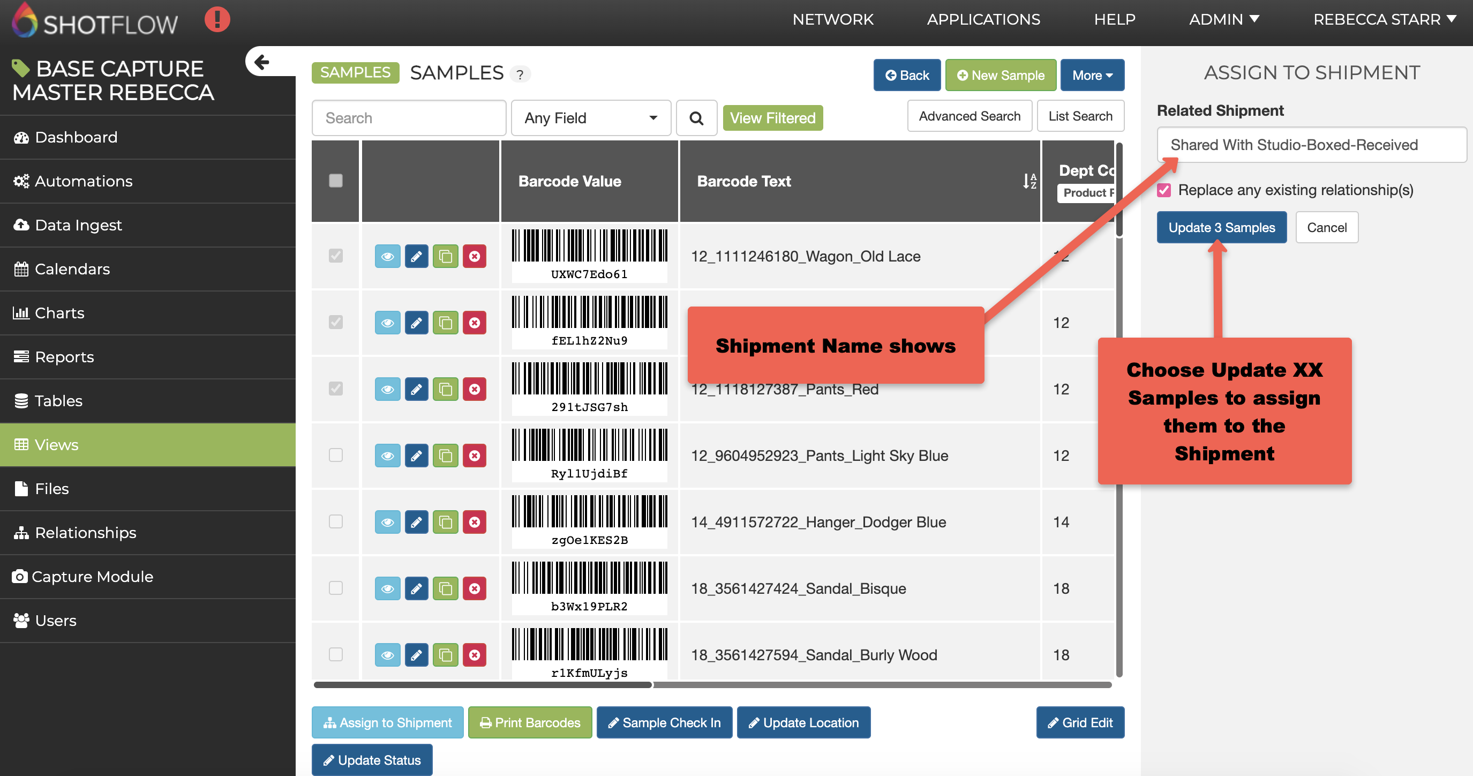Go to Capture Module in sidebar
1473x776 pixels.
[x=92, y=576]
